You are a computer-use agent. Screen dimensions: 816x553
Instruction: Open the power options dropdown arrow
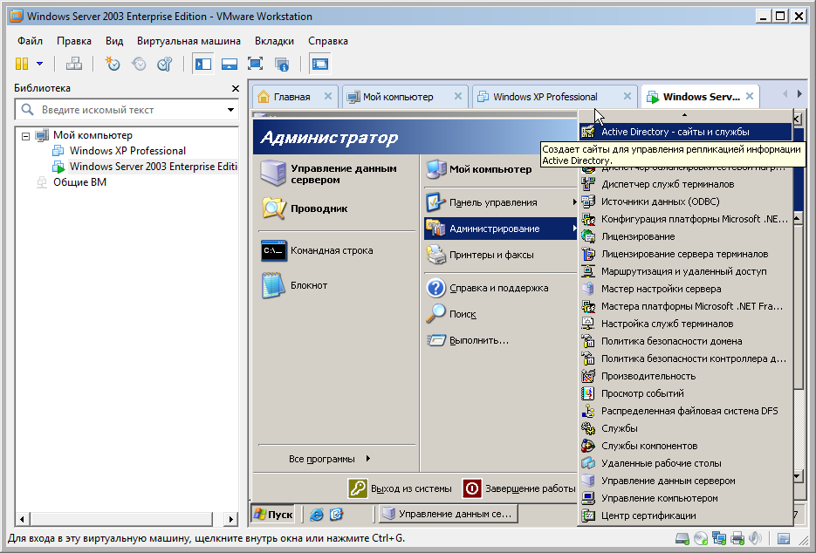(x=39, y=64)
